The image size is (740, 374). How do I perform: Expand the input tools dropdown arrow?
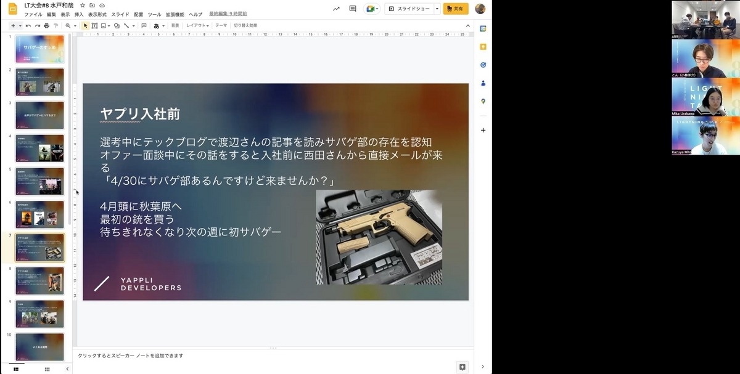(163, 26)
